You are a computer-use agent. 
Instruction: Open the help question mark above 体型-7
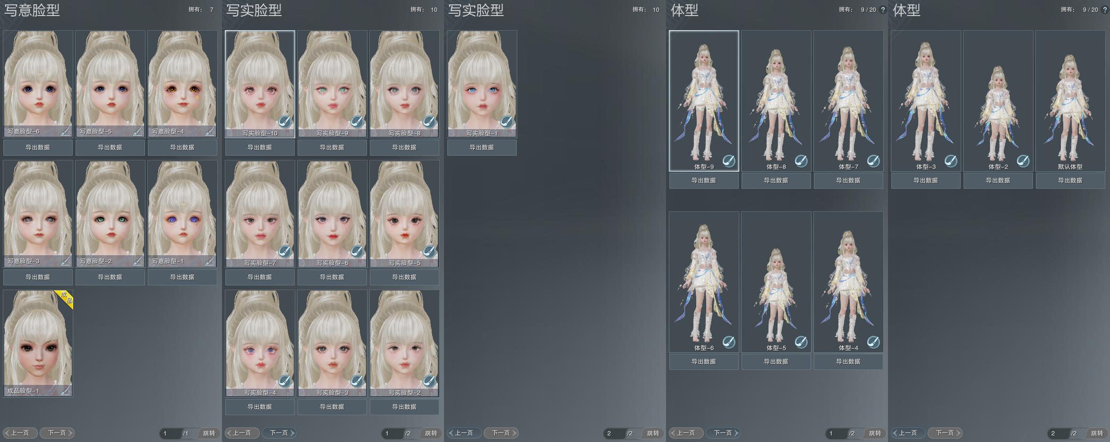click(883, 9)
